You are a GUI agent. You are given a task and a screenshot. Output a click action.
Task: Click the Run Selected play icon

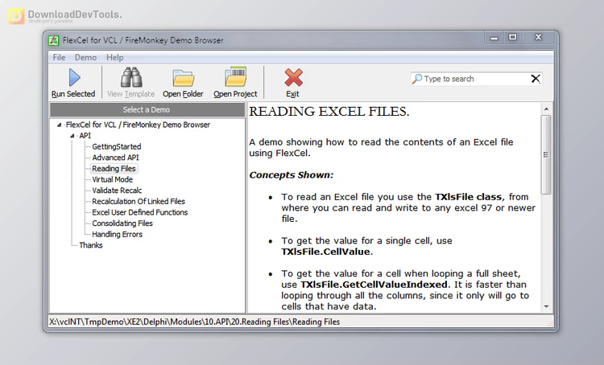74,77
